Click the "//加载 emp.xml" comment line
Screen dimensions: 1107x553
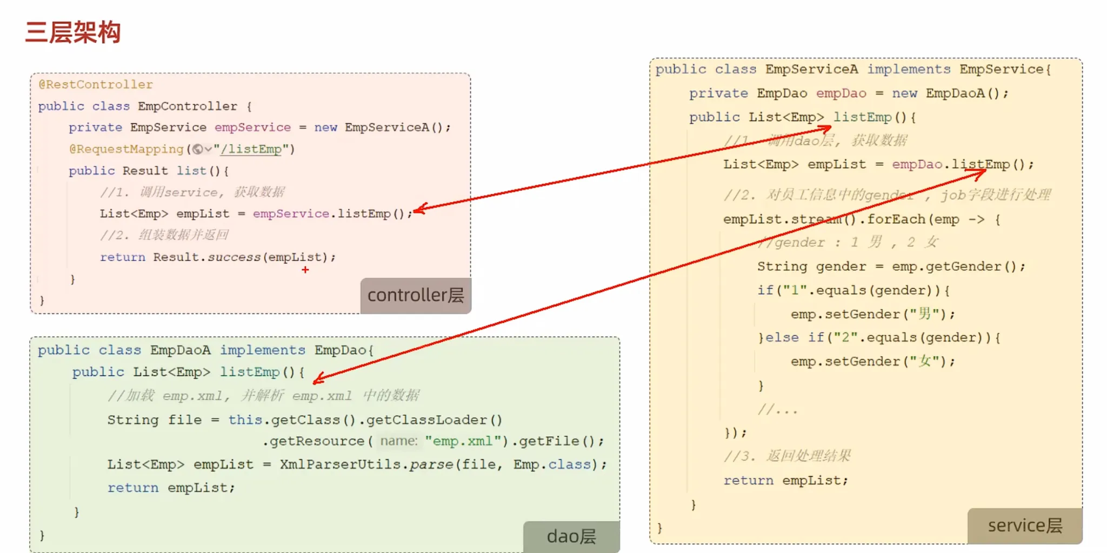[263, 396]
